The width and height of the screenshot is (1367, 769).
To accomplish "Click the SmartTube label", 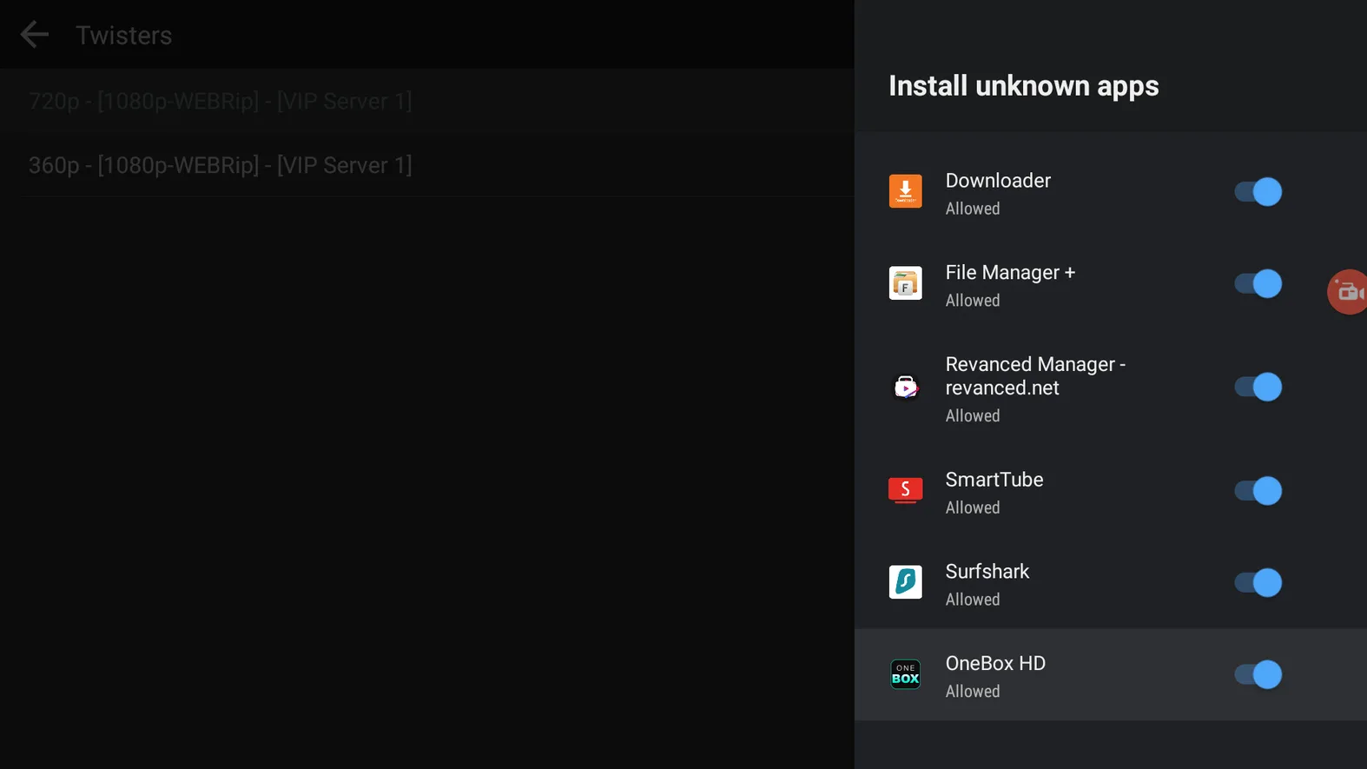I will click(994, 480).
